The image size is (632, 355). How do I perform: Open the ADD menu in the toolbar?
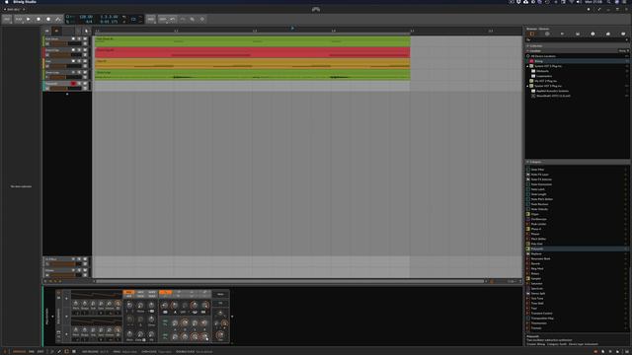(x=151, y=19)
